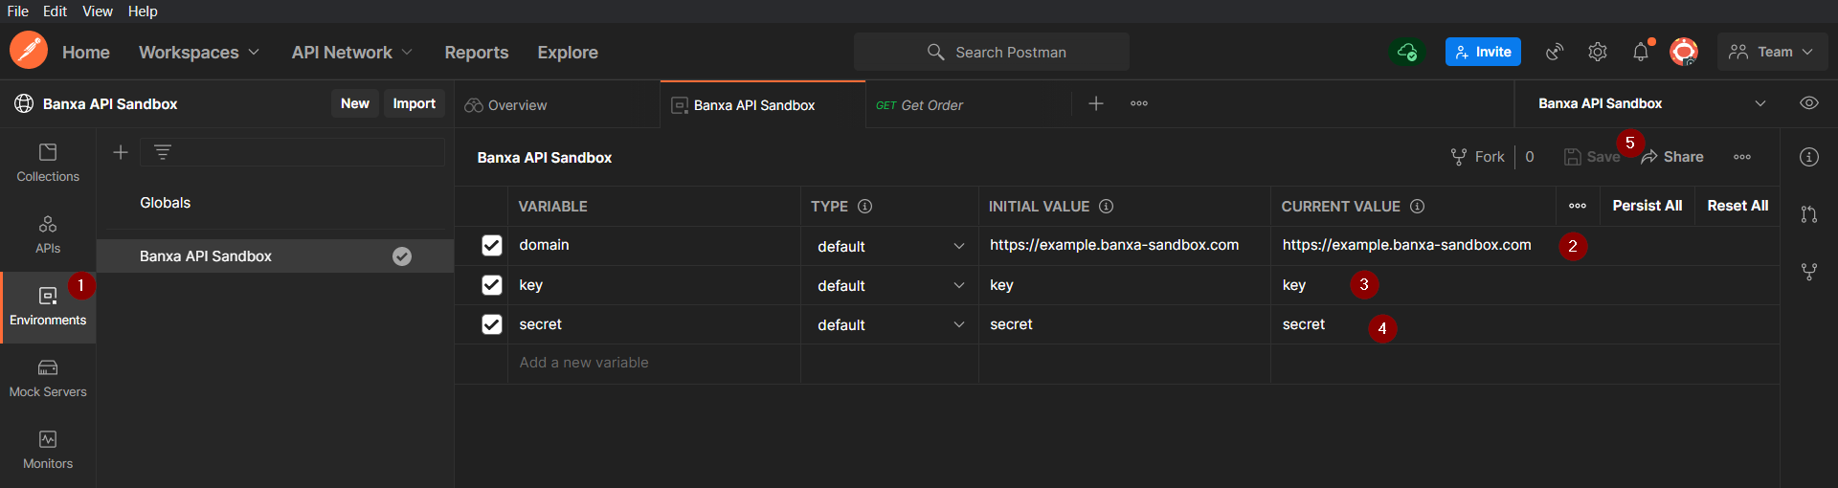Screen dimensions: 1838x488
Task: Open forks icon in the right sidebar
Action: pyautogui.click(x=1809, y=272)
